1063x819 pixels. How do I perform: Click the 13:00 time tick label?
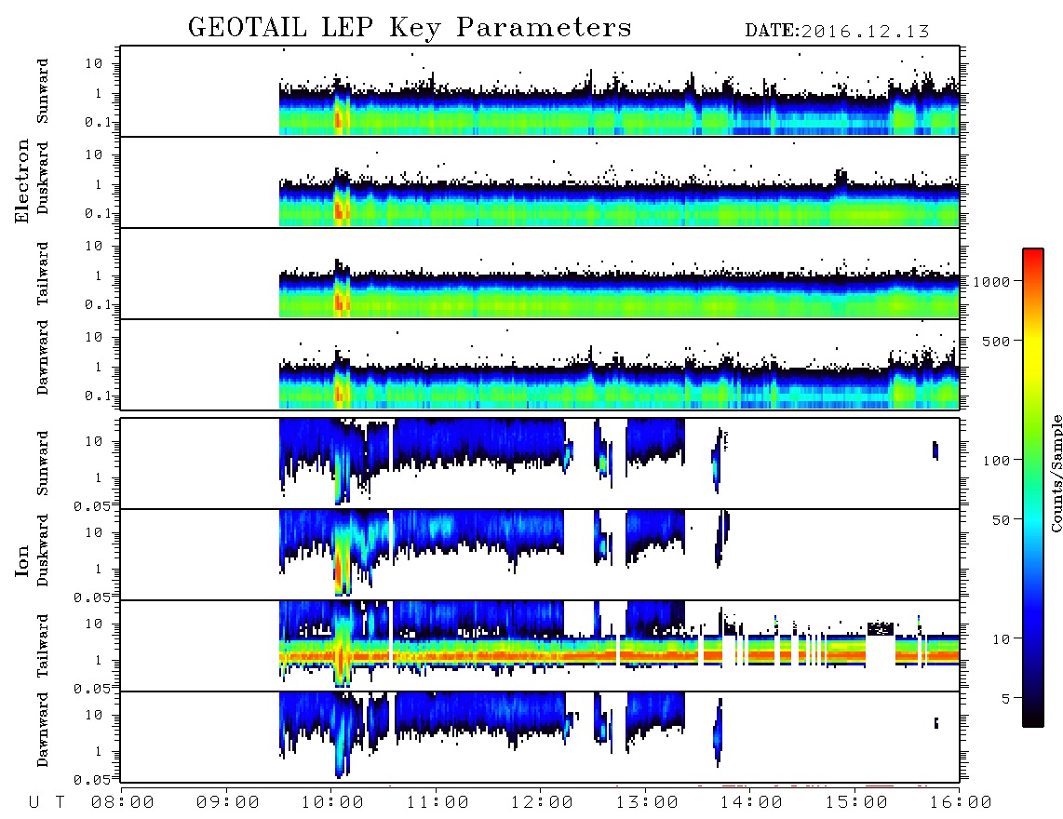click(648, 803)
